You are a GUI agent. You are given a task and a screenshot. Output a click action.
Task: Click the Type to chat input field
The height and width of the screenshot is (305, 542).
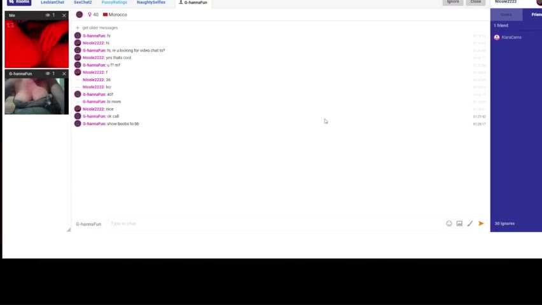click(x=254, y=224)
